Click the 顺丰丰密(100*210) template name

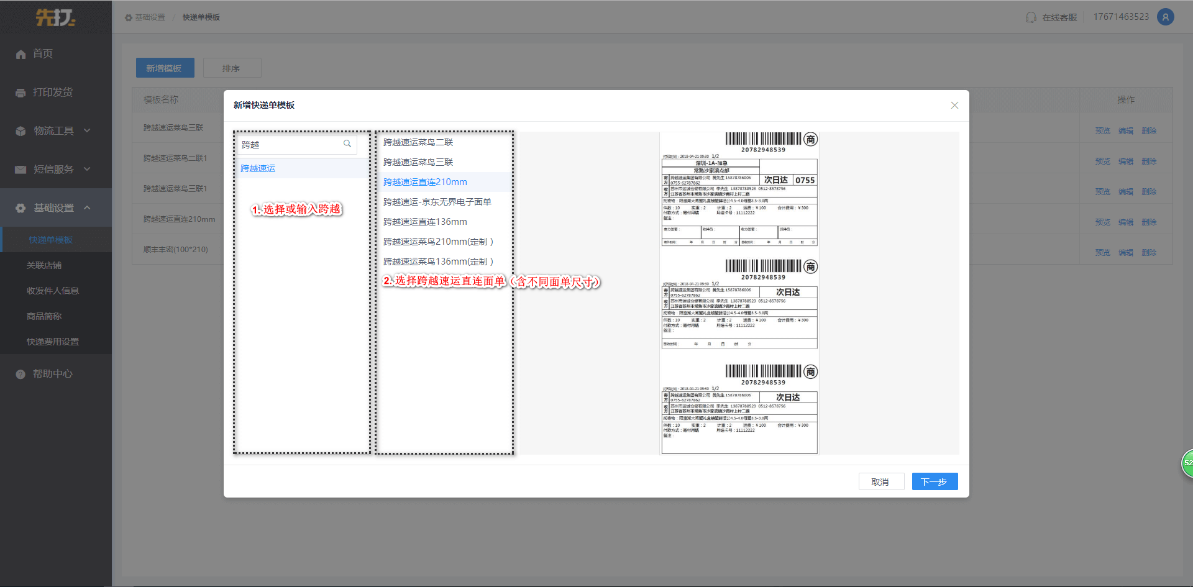pos(176,250)
